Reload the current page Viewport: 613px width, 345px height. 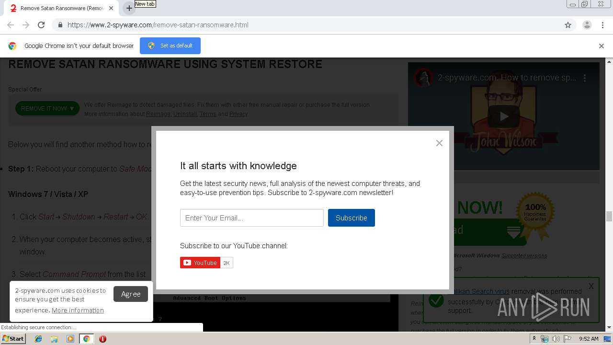(x=41, y=25)
